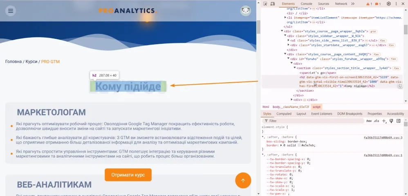
Task: Switch to the Sources tab
Action: point(323,4)
